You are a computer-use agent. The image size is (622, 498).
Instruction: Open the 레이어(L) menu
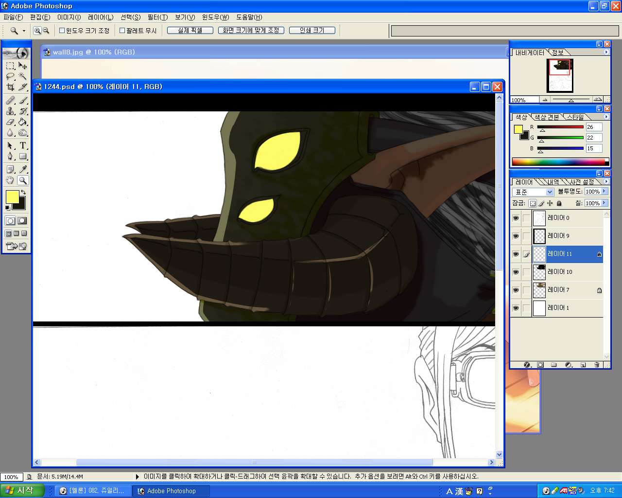coord(101,17)
